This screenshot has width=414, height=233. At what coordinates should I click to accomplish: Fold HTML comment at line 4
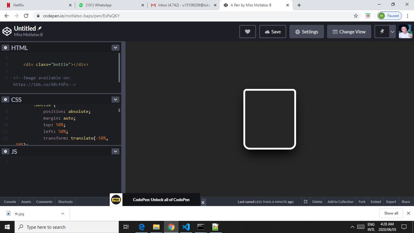click(10, 78)
